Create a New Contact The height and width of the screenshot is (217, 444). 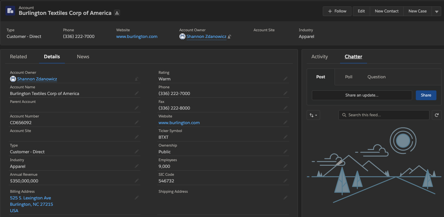tap(387, 11)
